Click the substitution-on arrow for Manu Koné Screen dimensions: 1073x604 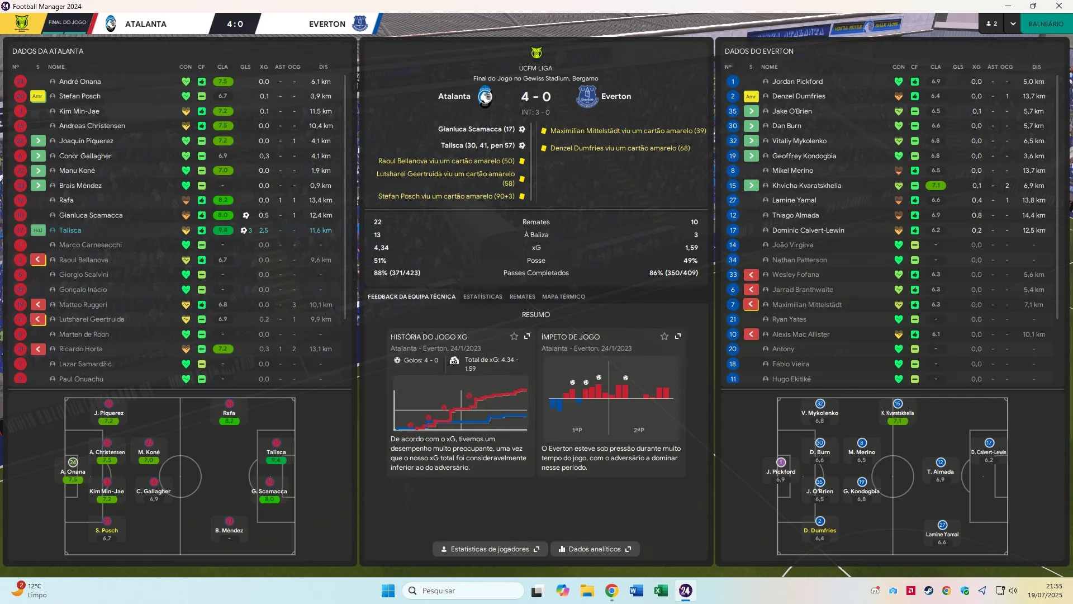point(38,171)
